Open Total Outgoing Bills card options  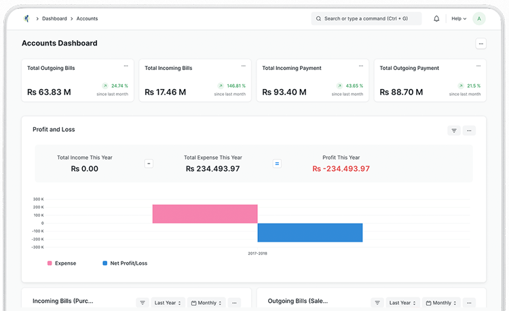click(x=126, y=67)
